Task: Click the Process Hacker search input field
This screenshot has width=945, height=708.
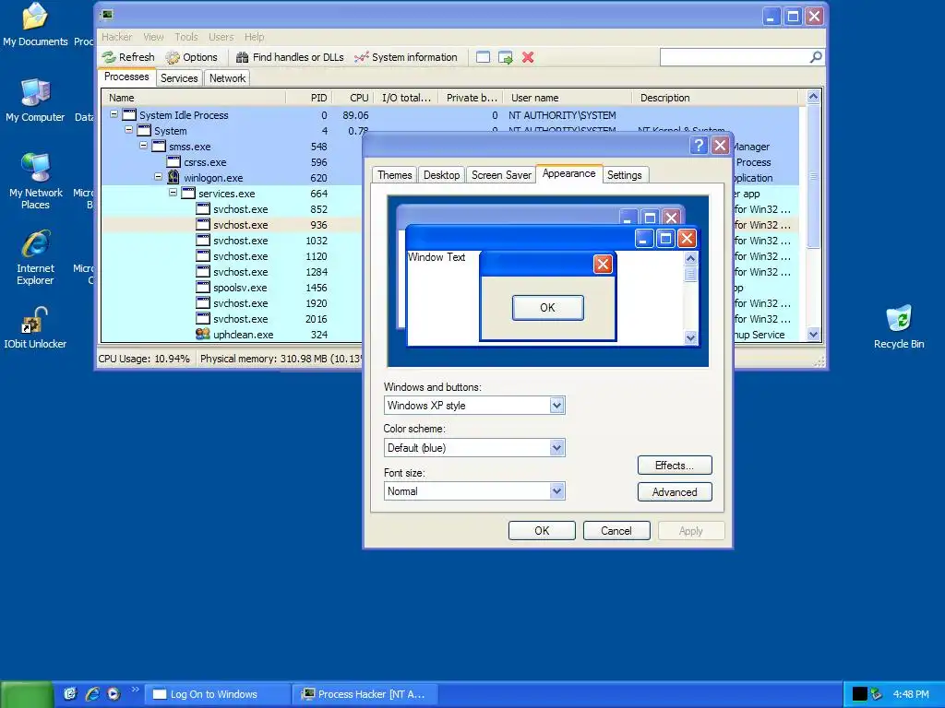Action: tap(735, 57)
